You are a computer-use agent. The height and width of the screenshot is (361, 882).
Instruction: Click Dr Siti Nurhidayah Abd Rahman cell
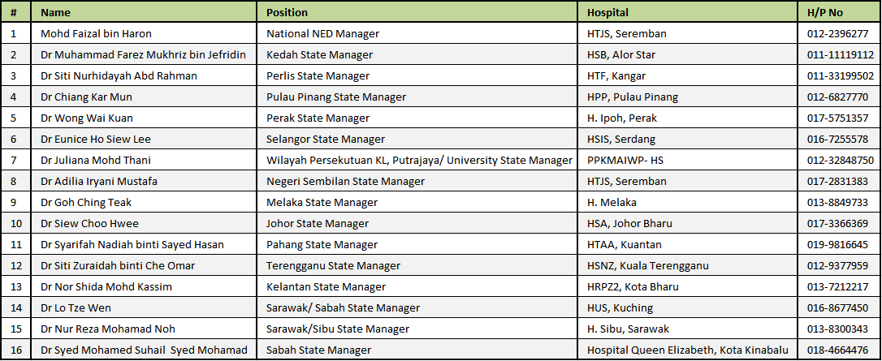[144, 75]
